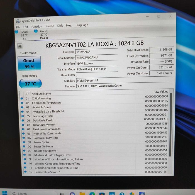Click raw value 0000000169DEAD
This screenshot has height=195, width=195.
tap(156, 119)
